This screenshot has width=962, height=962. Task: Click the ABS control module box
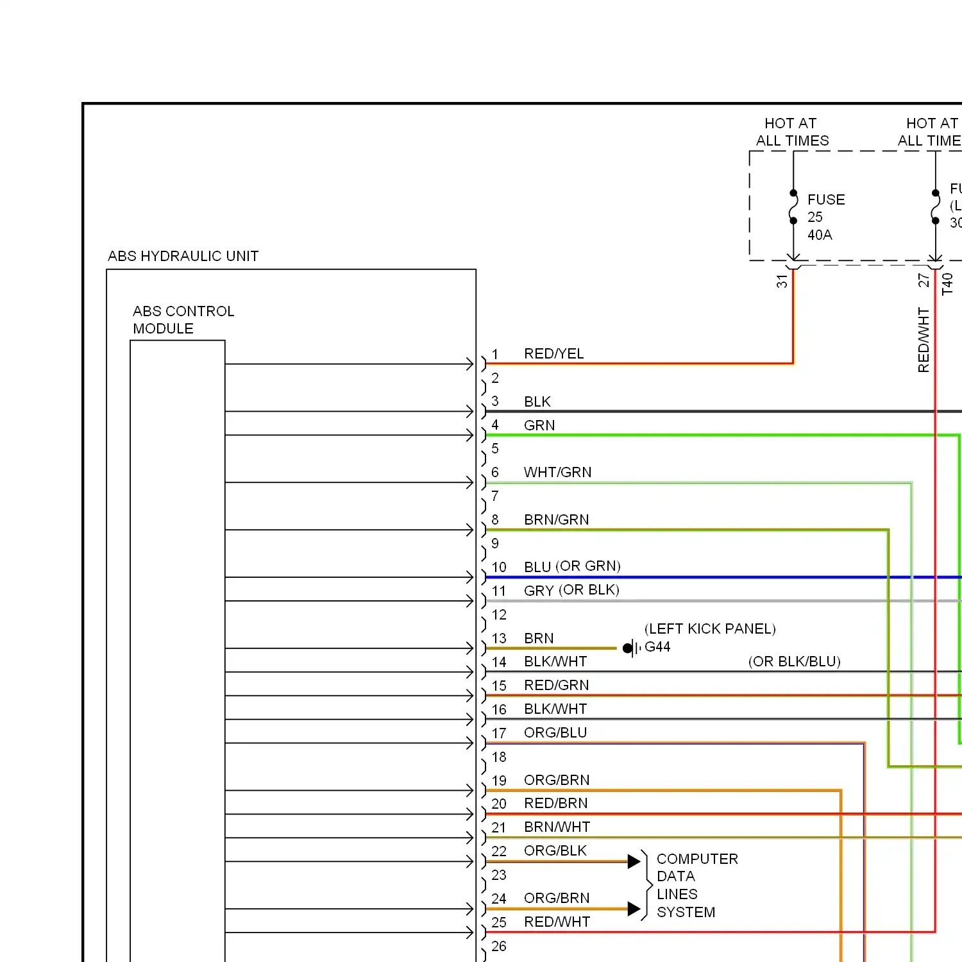[178, 651]
